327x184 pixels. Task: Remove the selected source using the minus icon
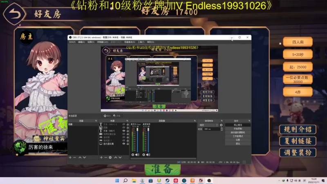click(105, 157)
